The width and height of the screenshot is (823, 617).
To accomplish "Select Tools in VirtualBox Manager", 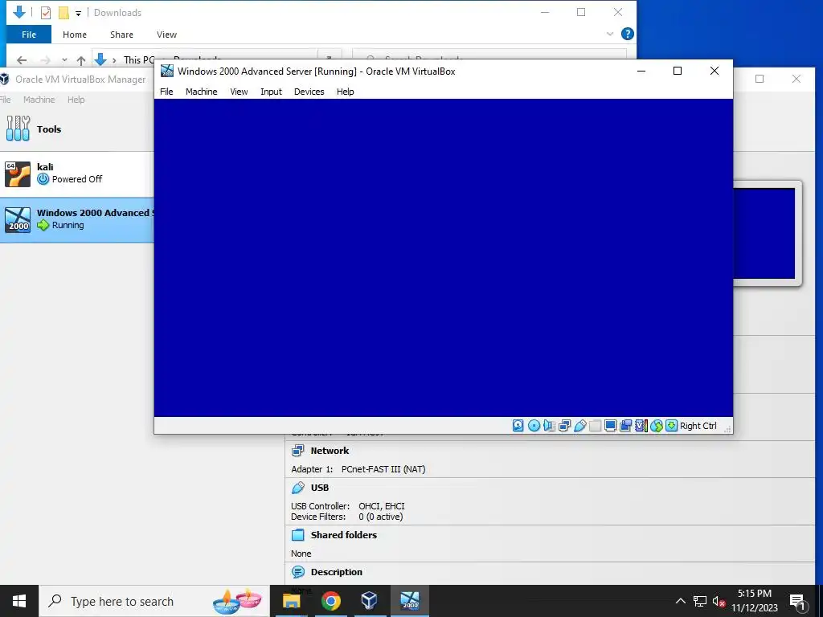I will pos(76,129).
